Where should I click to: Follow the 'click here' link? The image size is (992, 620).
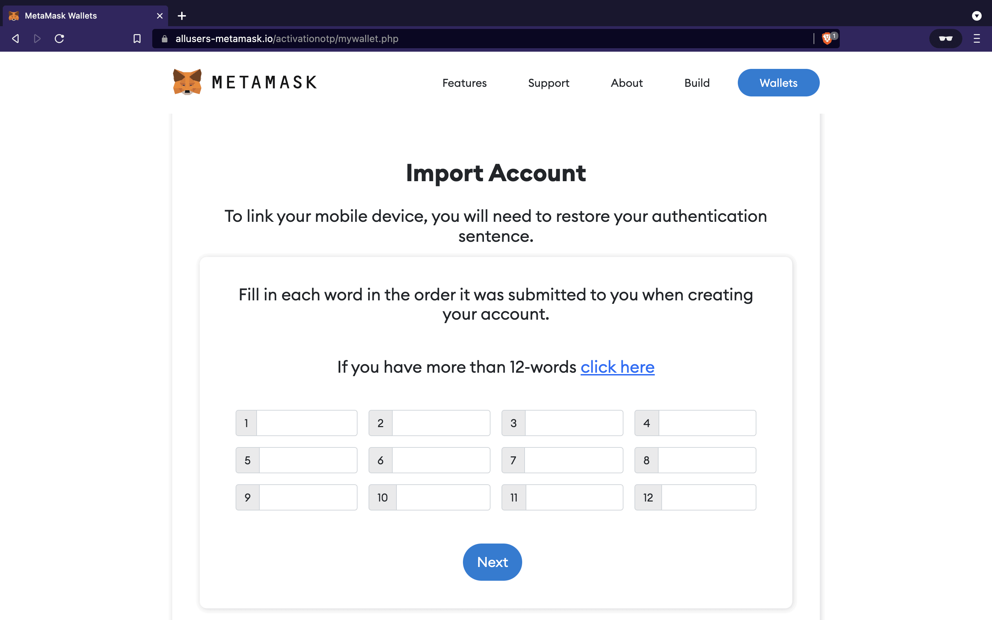617,367
